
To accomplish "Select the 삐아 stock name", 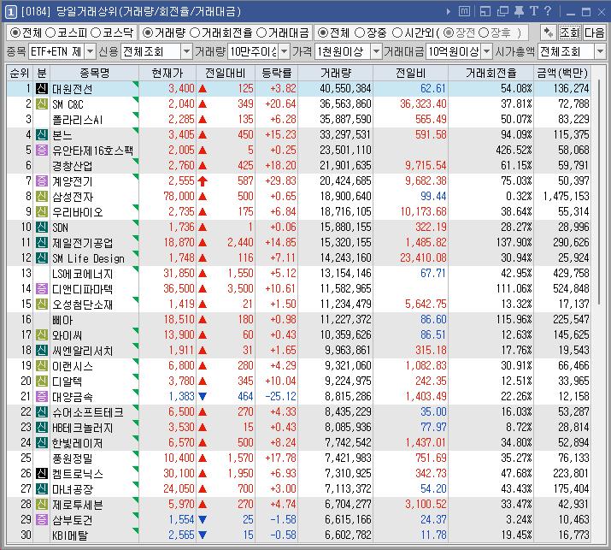I will 62,320.
